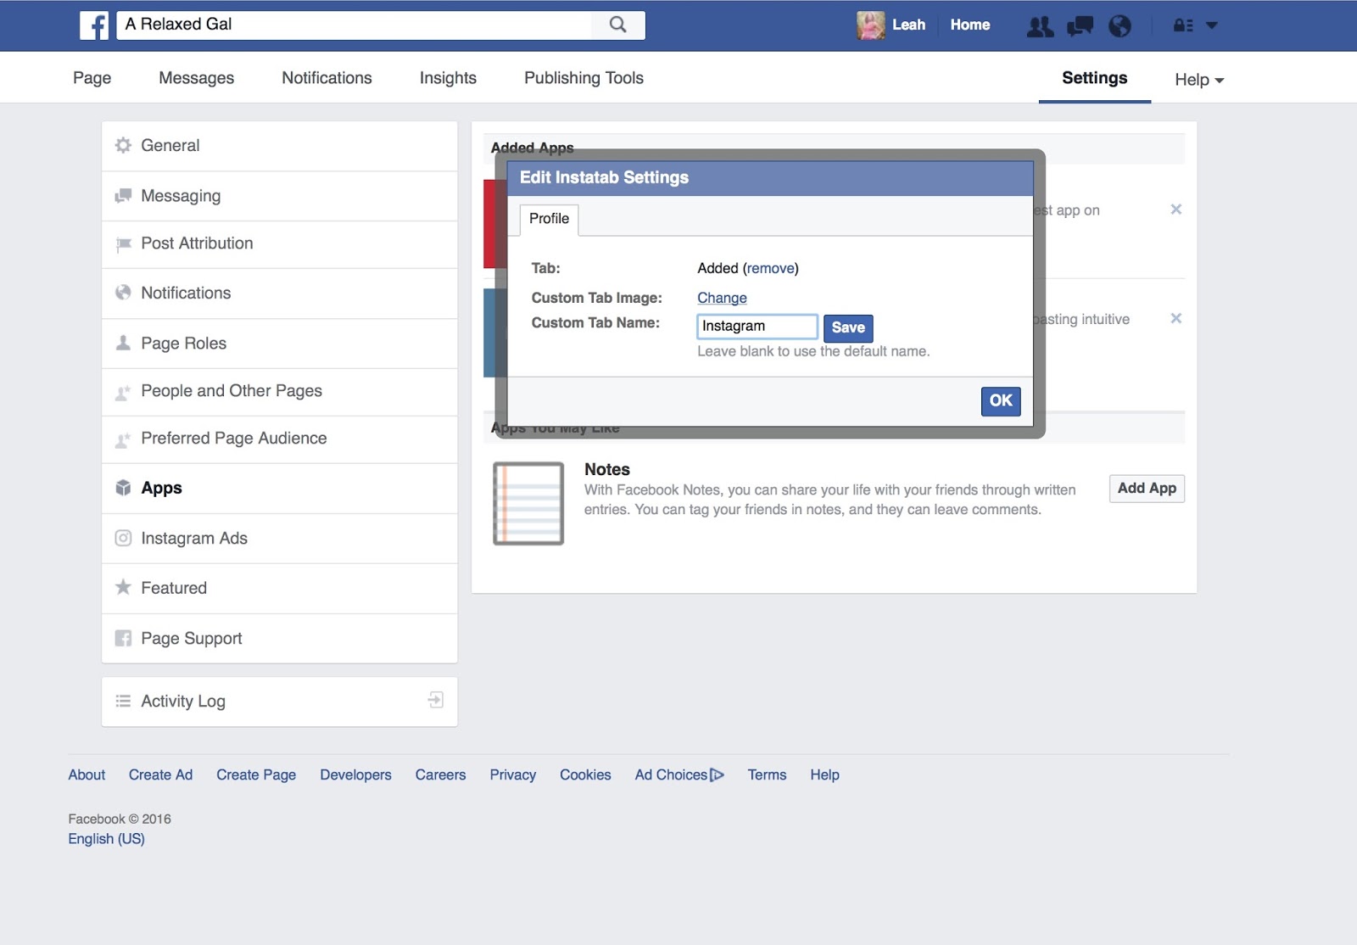Screen dimensions: 1357x945
Task: Click the Featured star icon
Action: pos(123,587)
